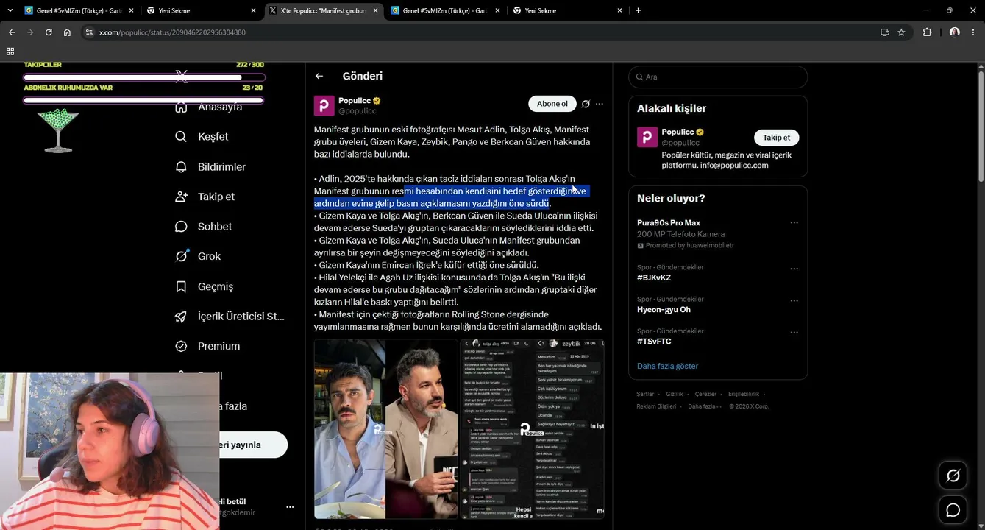Image resolution: width=985 pixels, height=530 pixels.
Task: Bookmark this page with the star icon
Action: (901, 32)
